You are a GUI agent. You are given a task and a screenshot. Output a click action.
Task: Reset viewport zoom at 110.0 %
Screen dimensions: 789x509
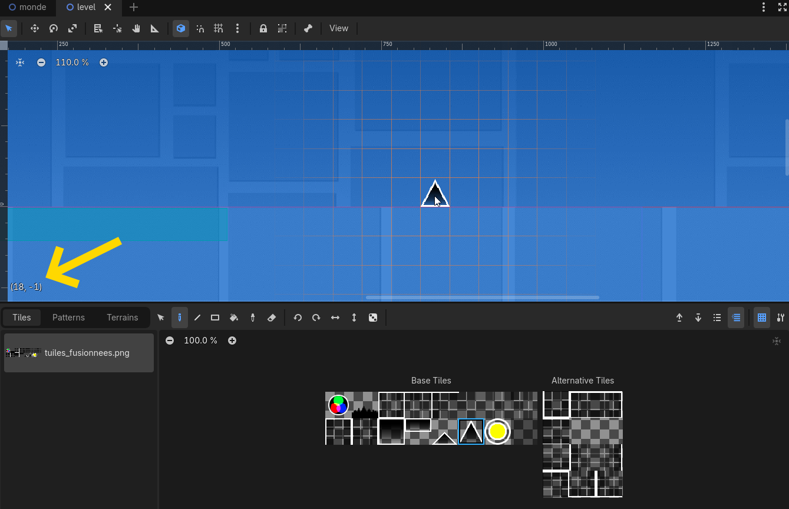tap(72, 62)
